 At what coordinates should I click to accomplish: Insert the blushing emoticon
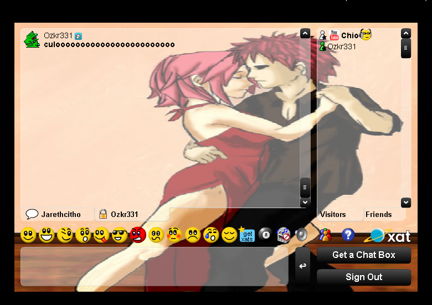tap(174, 235)
